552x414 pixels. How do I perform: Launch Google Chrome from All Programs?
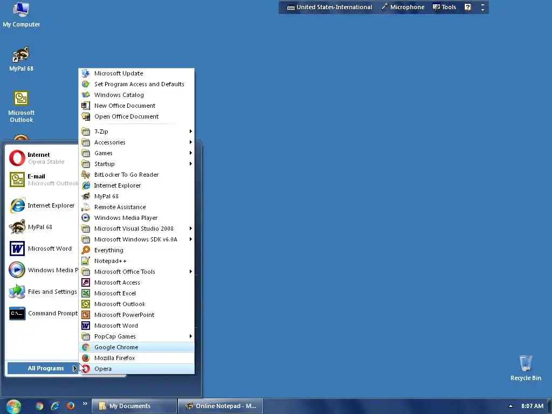[136, 348]
